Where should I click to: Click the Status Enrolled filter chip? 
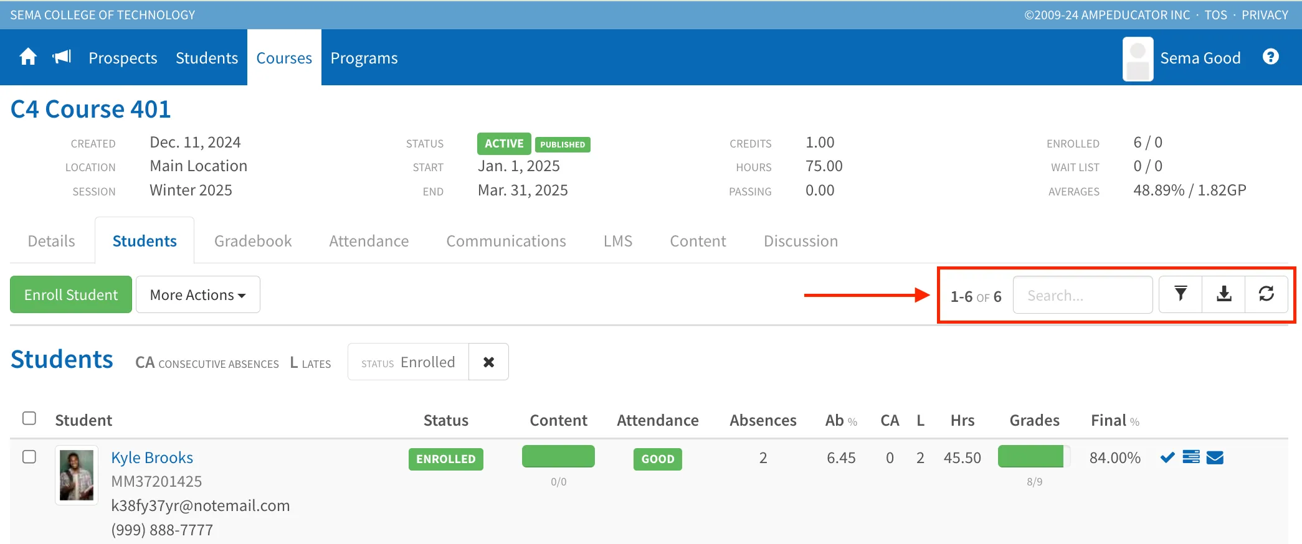pyautogui.click(x=408, y=362)
